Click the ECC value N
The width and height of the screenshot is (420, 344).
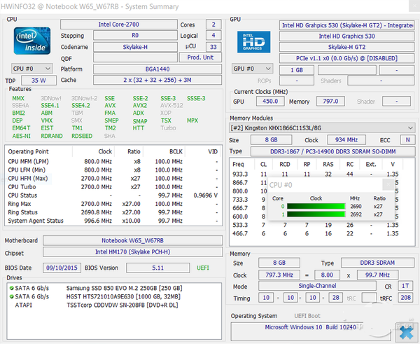pyautogui.click(x=407, y=139)
